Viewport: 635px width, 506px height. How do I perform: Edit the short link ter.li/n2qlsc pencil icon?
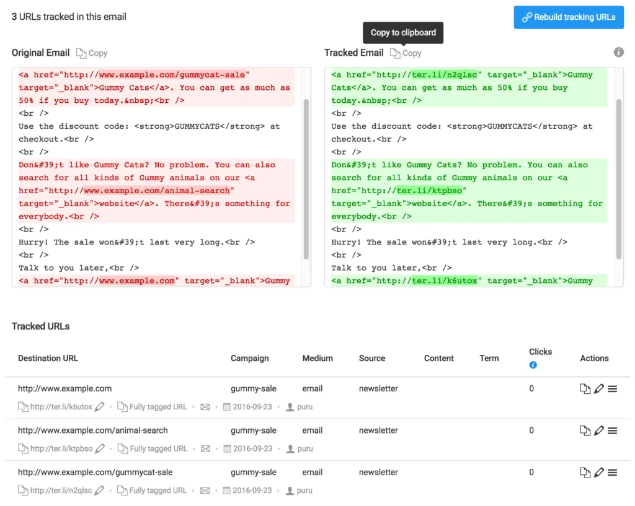click(x=100, y=491)
